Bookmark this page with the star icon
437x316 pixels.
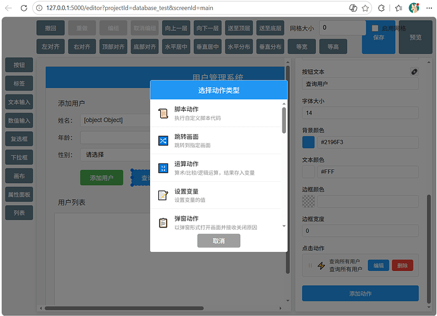pyautogui.click(x=365, y=8)
